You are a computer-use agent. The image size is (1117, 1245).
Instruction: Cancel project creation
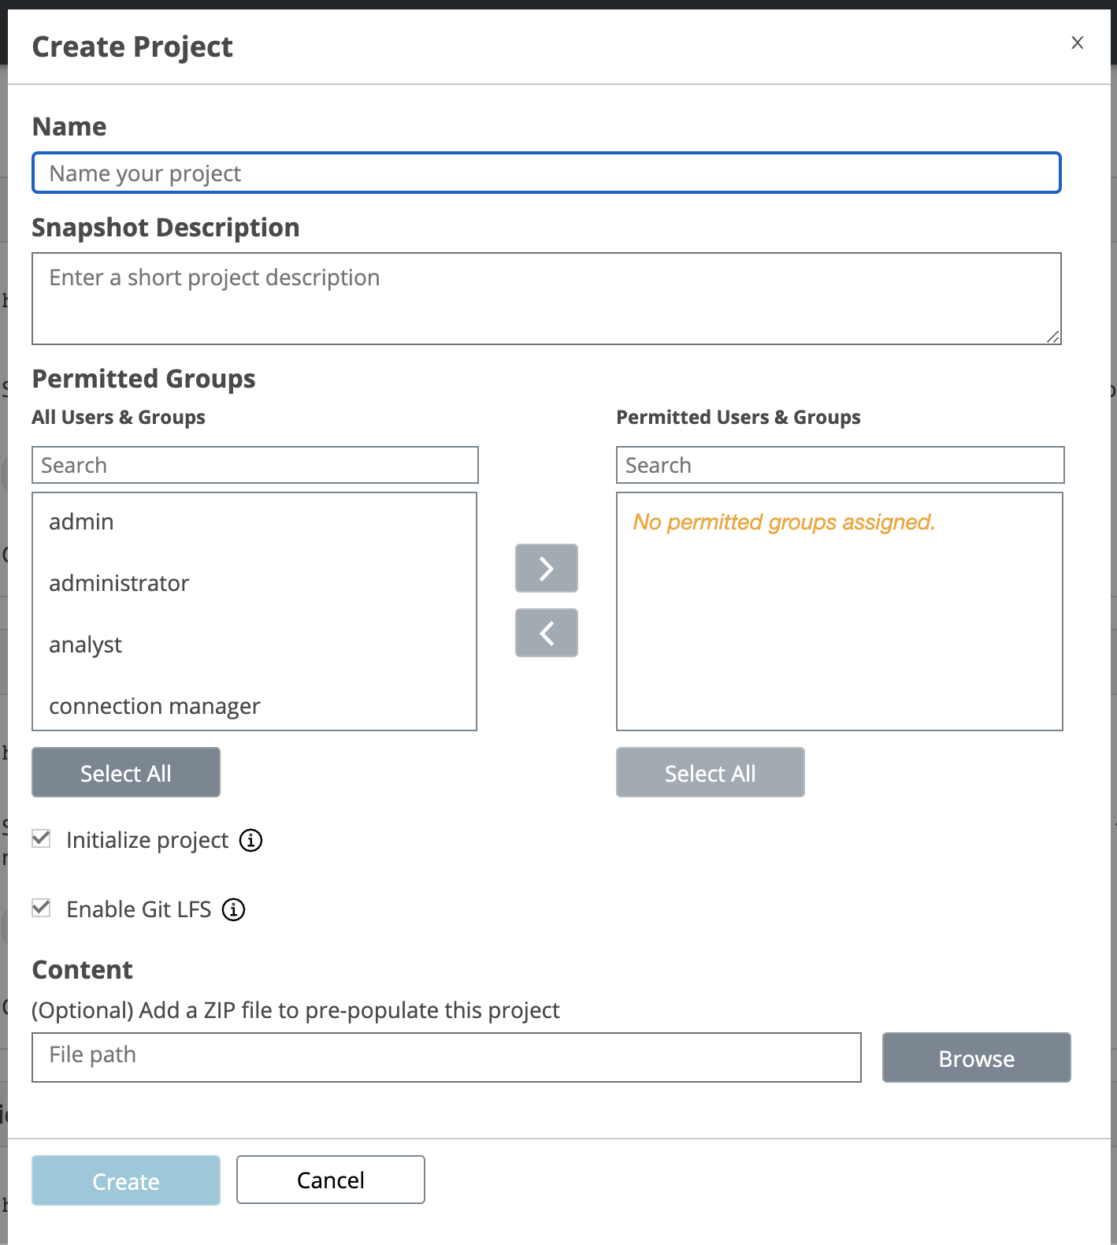331,1180
